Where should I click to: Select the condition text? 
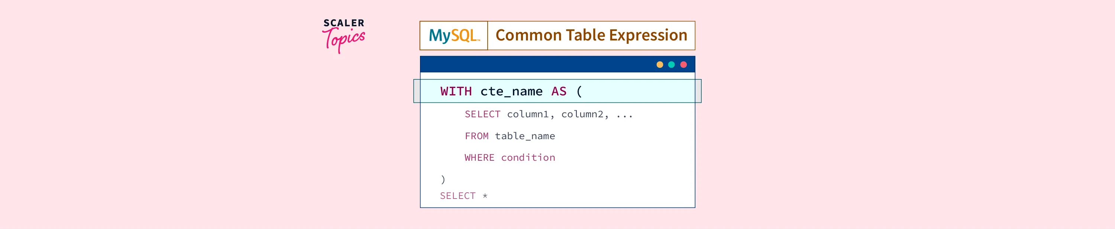[528, 158]
